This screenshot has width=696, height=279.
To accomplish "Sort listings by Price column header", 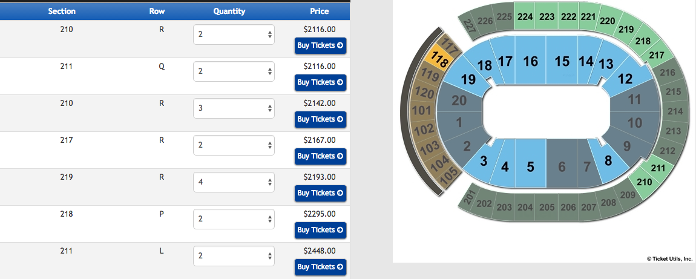I will [x=320, y=11].
